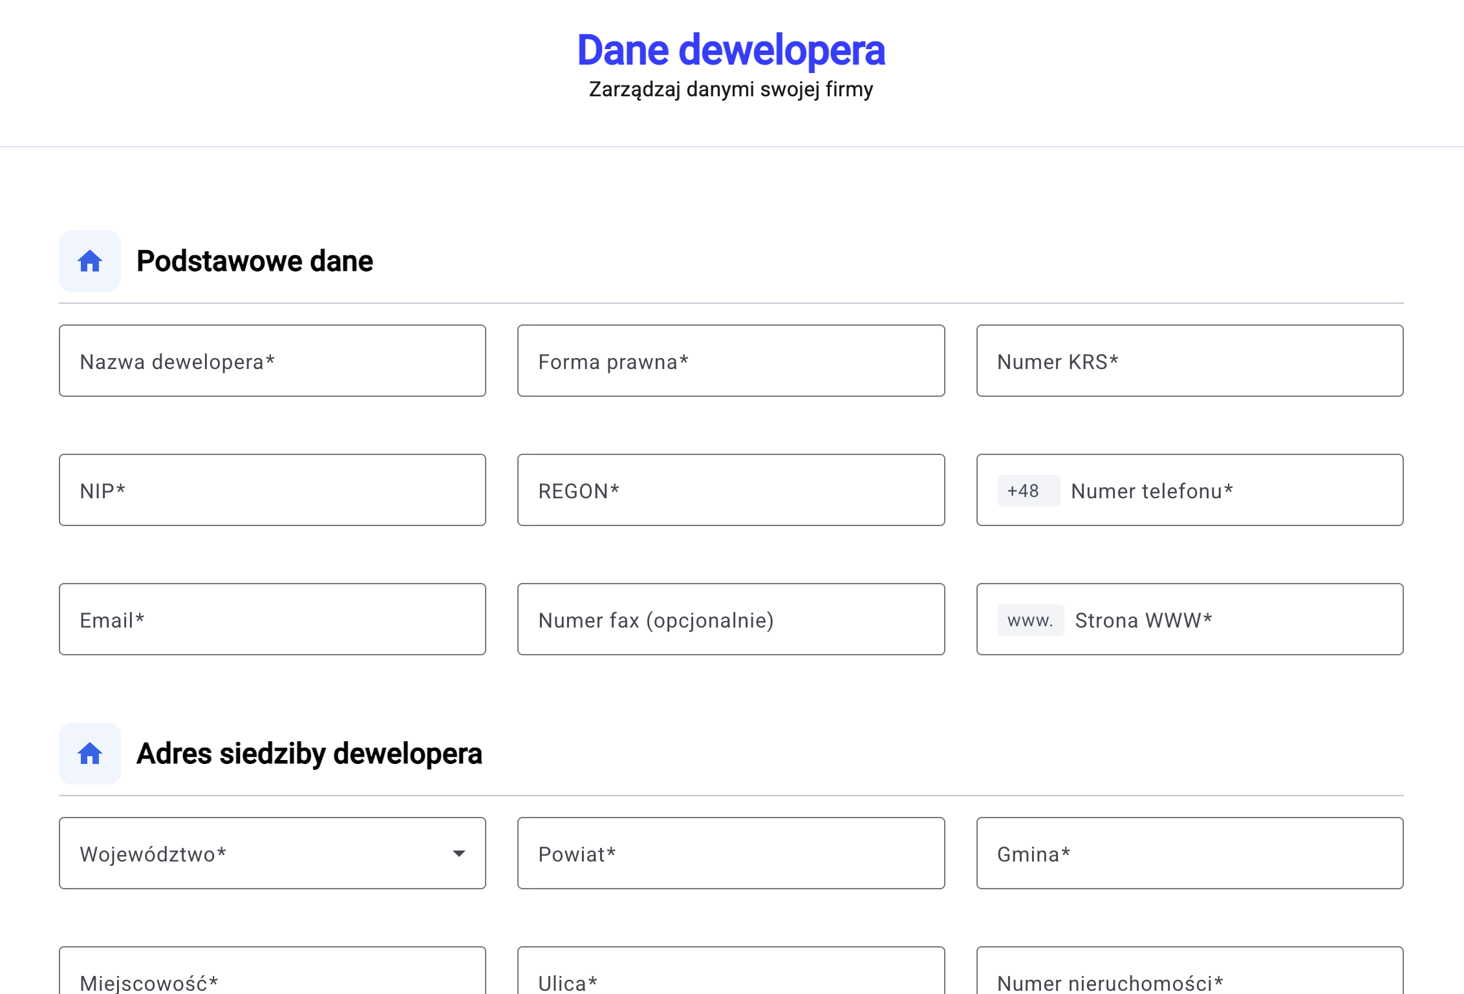Click into the Nazwa dewelopera field
1464x994 pixels.
tap(272, 361)
